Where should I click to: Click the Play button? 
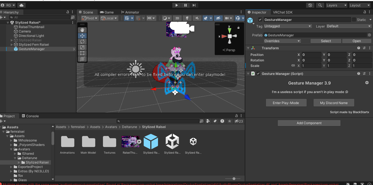point(176,5)
